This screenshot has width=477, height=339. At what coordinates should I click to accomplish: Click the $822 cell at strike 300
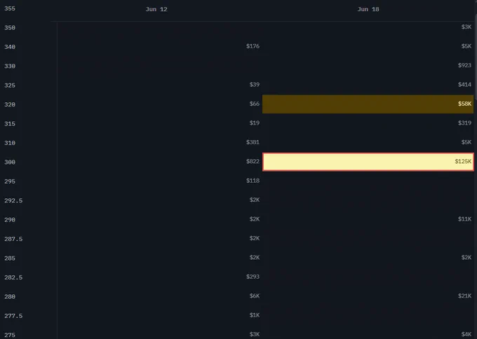click(x=253, y=161)
